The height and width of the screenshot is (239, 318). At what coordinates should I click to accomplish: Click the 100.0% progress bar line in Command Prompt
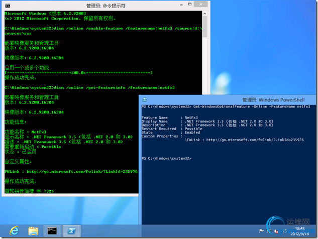tap(79, 73)
